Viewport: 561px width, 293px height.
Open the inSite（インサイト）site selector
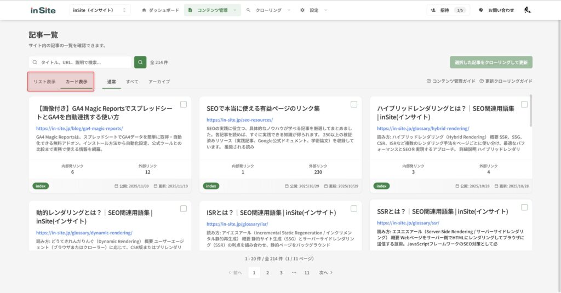pos(100,10)
